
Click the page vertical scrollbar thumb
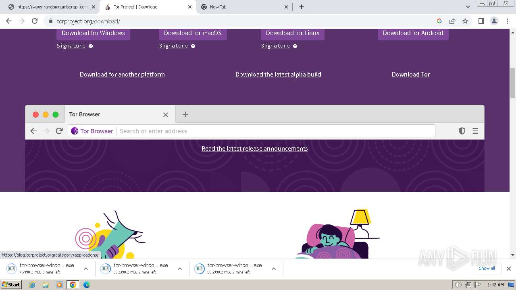coord(513,83)
